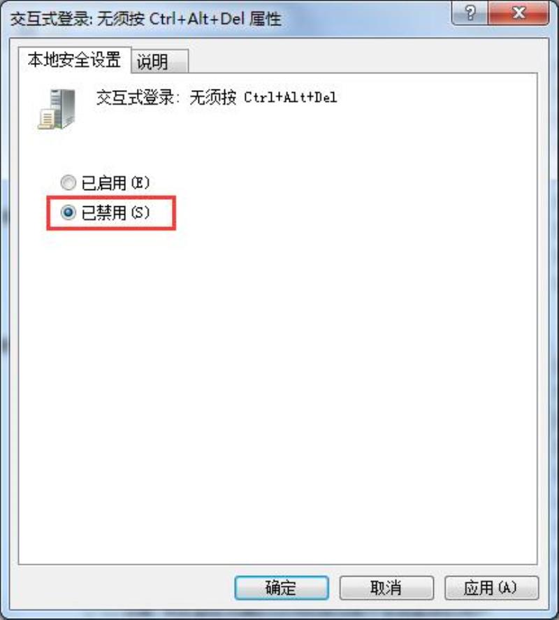Confirm with the 确定 button
559x620 pixels.
282,588
